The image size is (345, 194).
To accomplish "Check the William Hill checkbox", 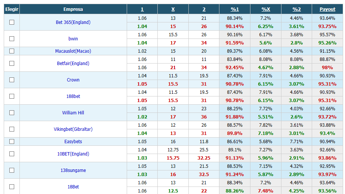I will [12, 113].
